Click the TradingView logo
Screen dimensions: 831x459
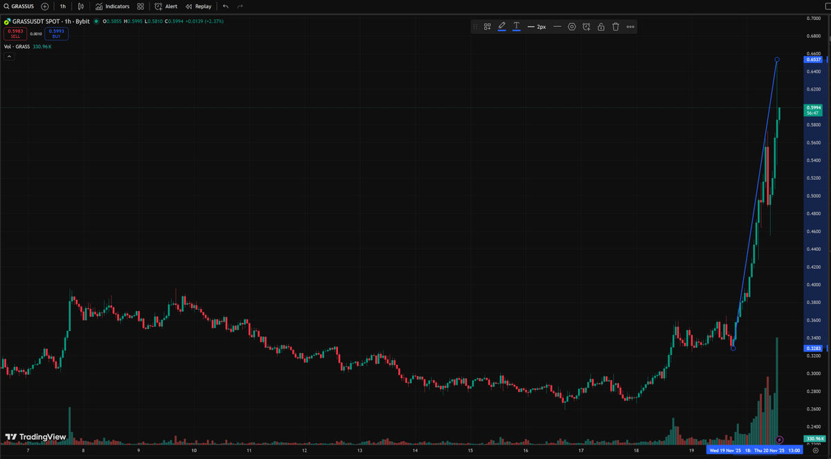36,437
